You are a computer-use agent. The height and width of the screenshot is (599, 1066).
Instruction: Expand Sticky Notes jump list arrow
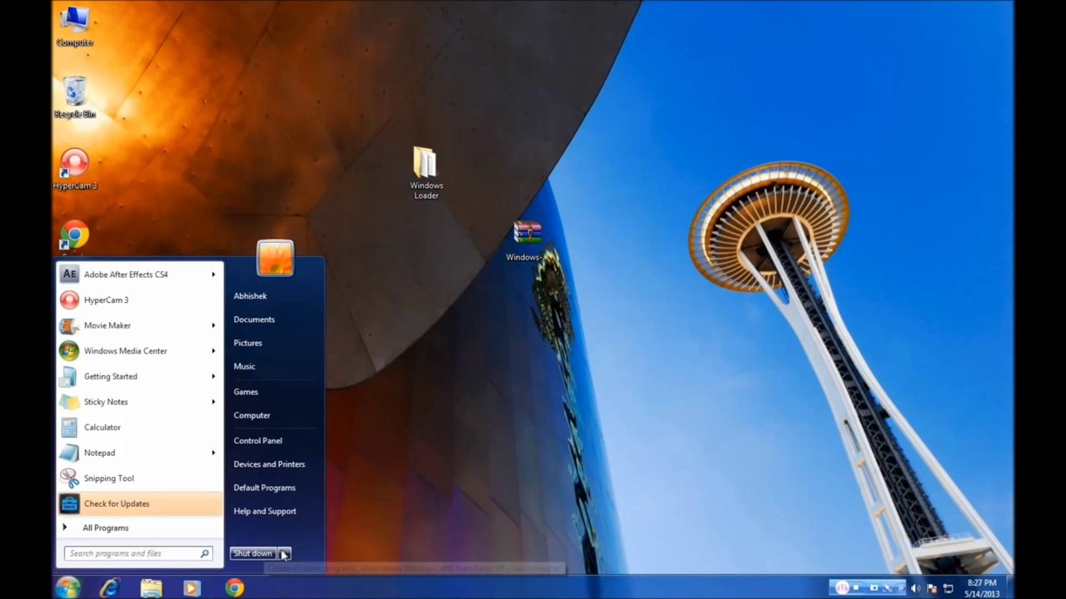[x=213, y=402]
